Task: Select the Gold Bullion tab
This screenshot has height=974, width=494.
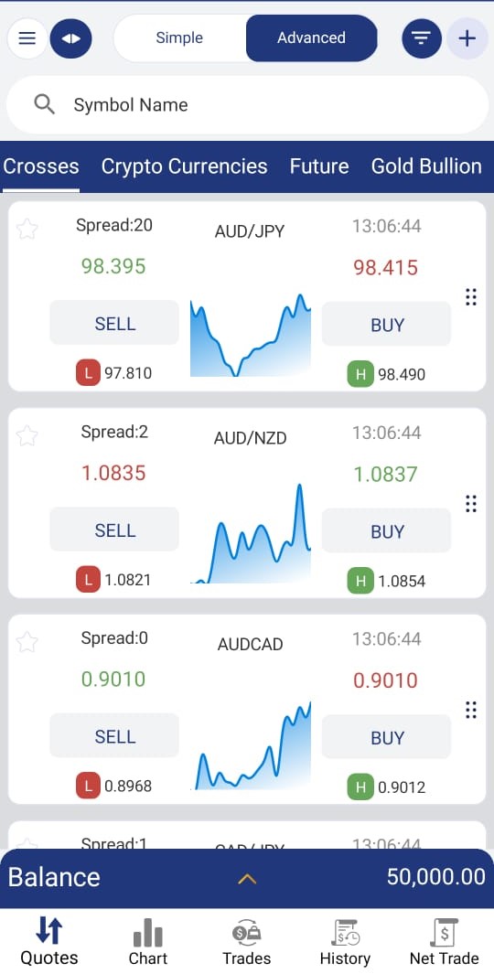Action: tap(426, 166)
